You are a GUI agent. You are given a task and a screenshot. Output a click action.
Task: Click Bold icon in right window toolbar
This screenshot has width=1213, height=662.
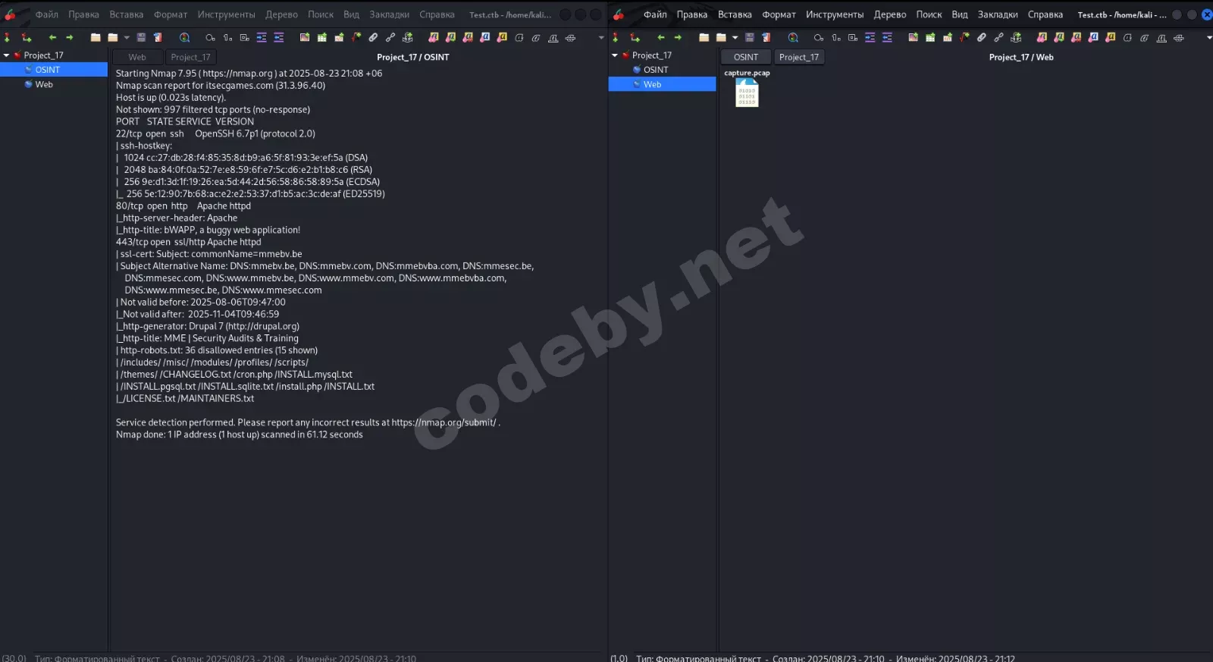(1127, 37)
